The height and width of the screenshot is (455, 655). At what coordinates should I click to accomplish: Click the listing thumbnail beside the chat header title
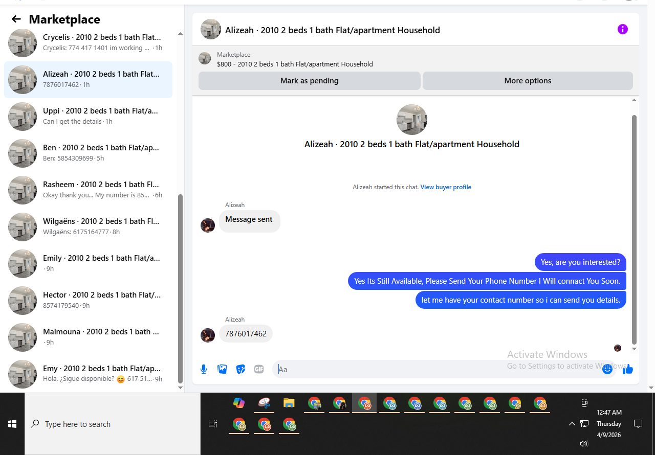211,30
